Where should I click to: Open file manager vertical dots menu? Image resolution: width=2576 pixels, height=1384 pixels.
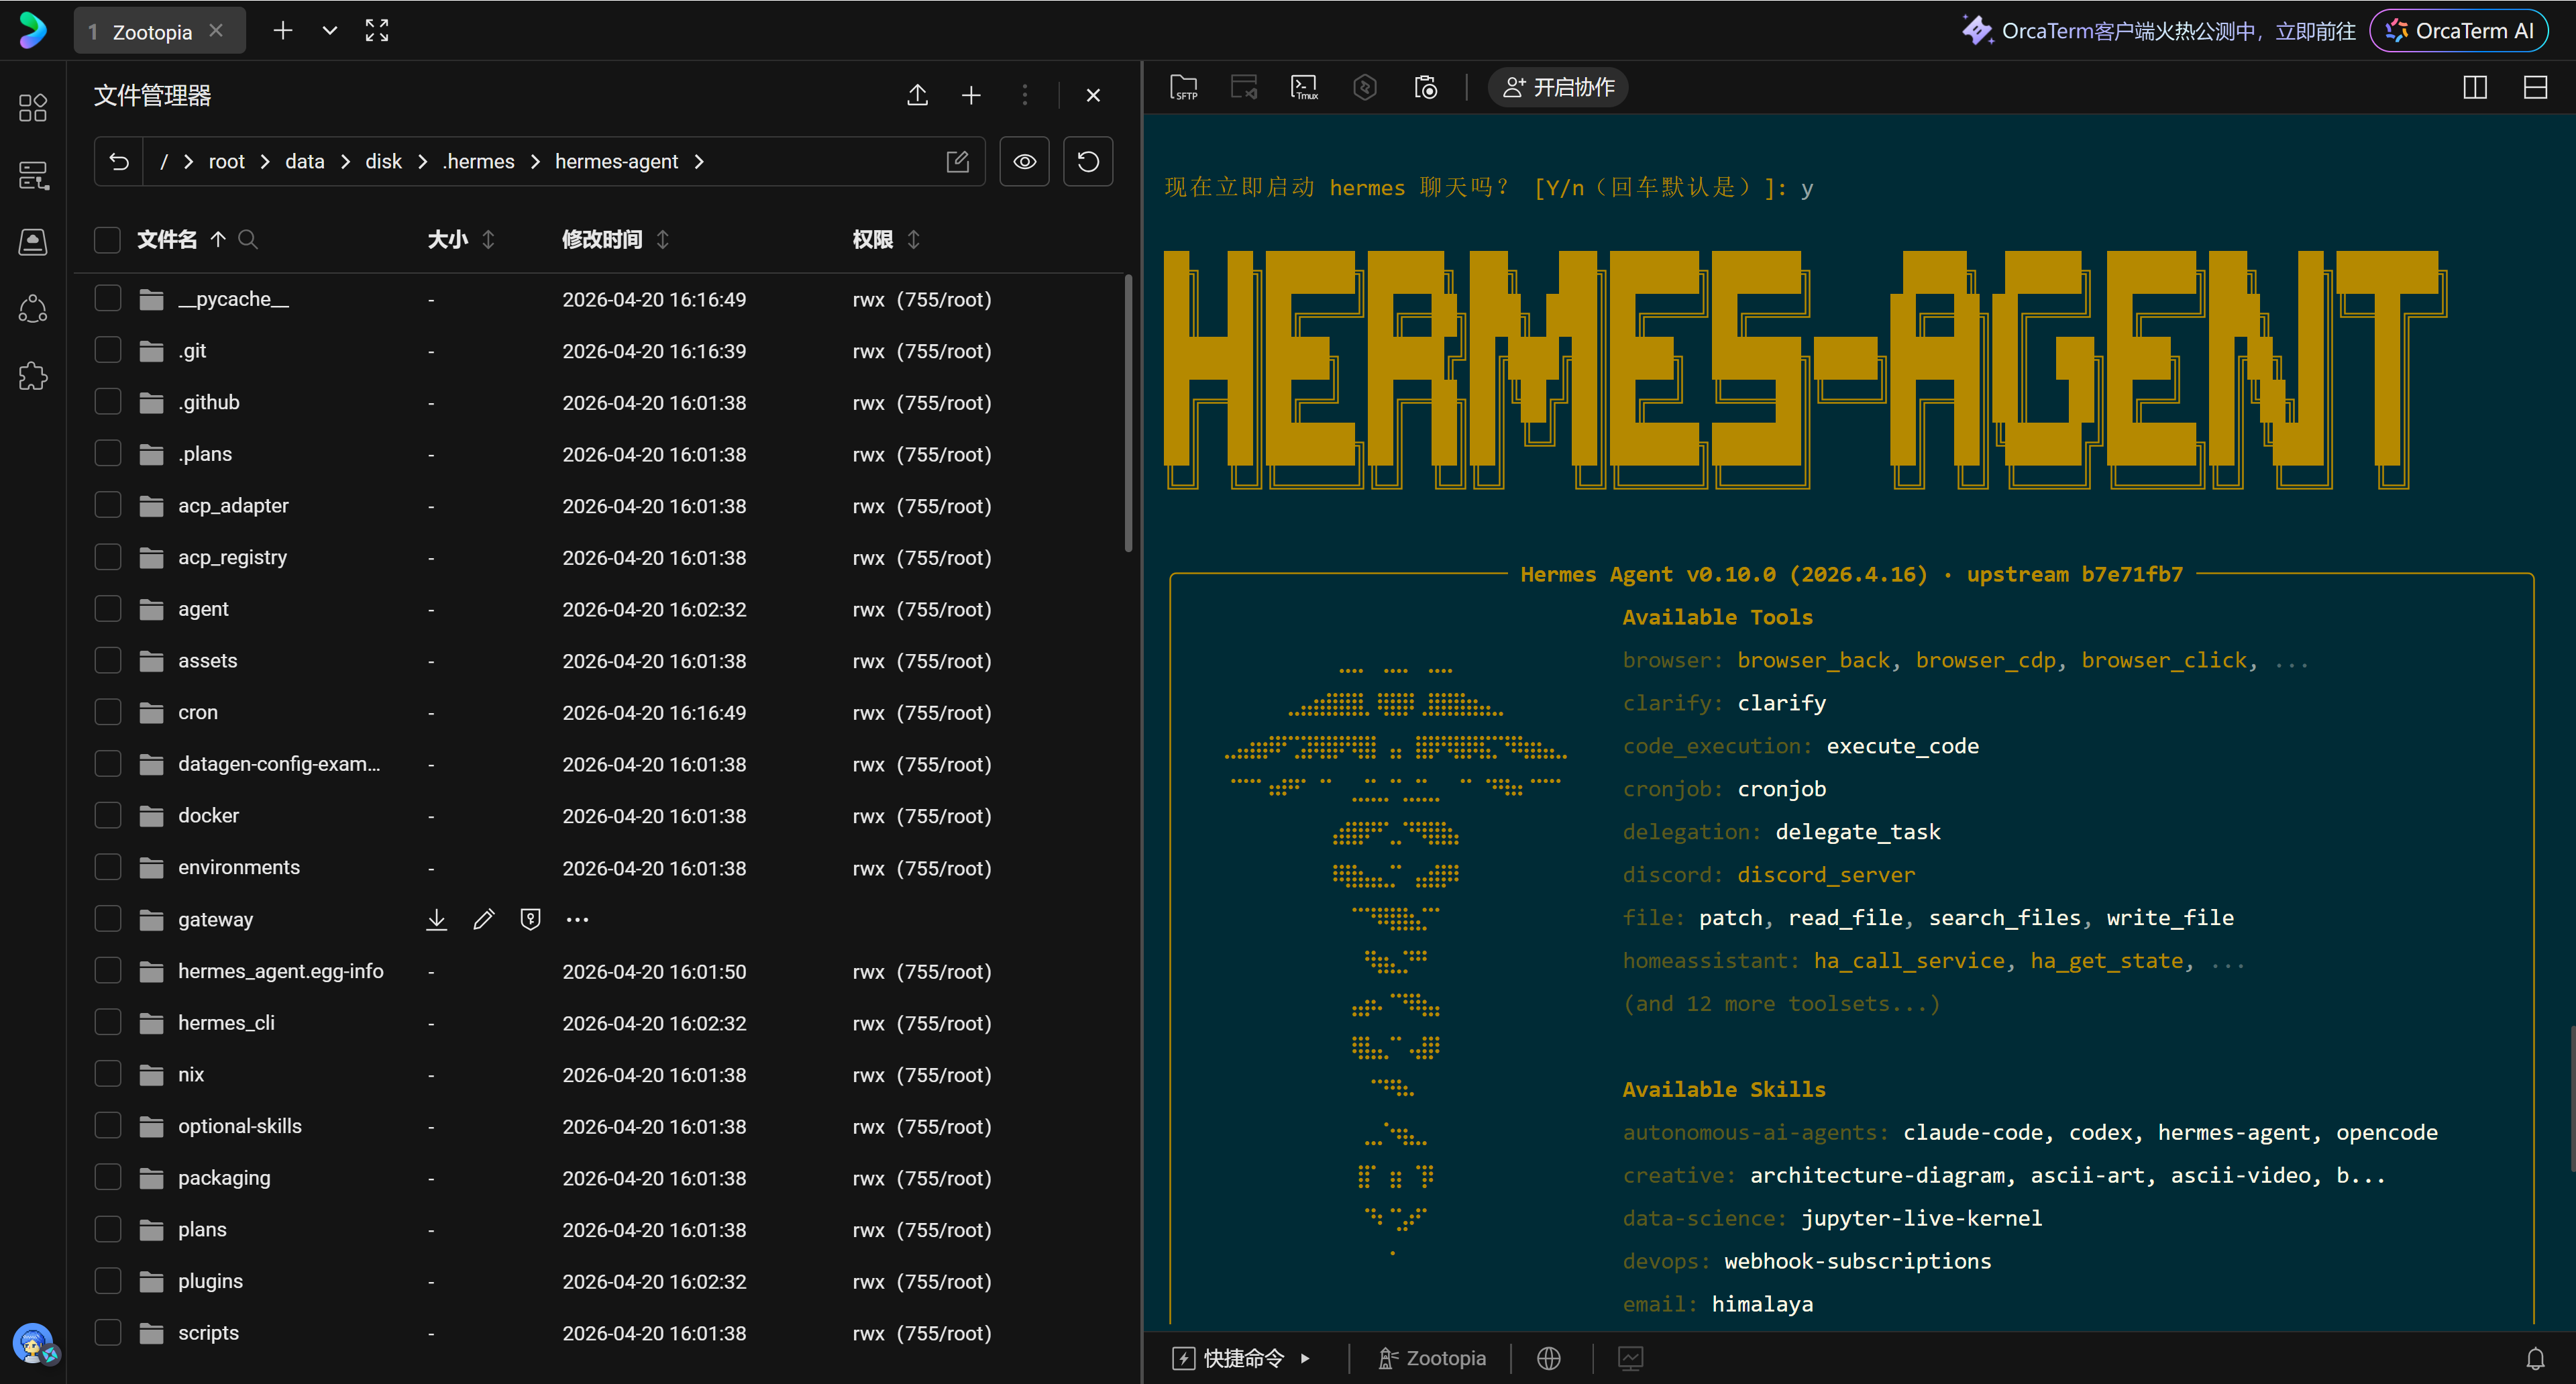(x=1024, y=95)
